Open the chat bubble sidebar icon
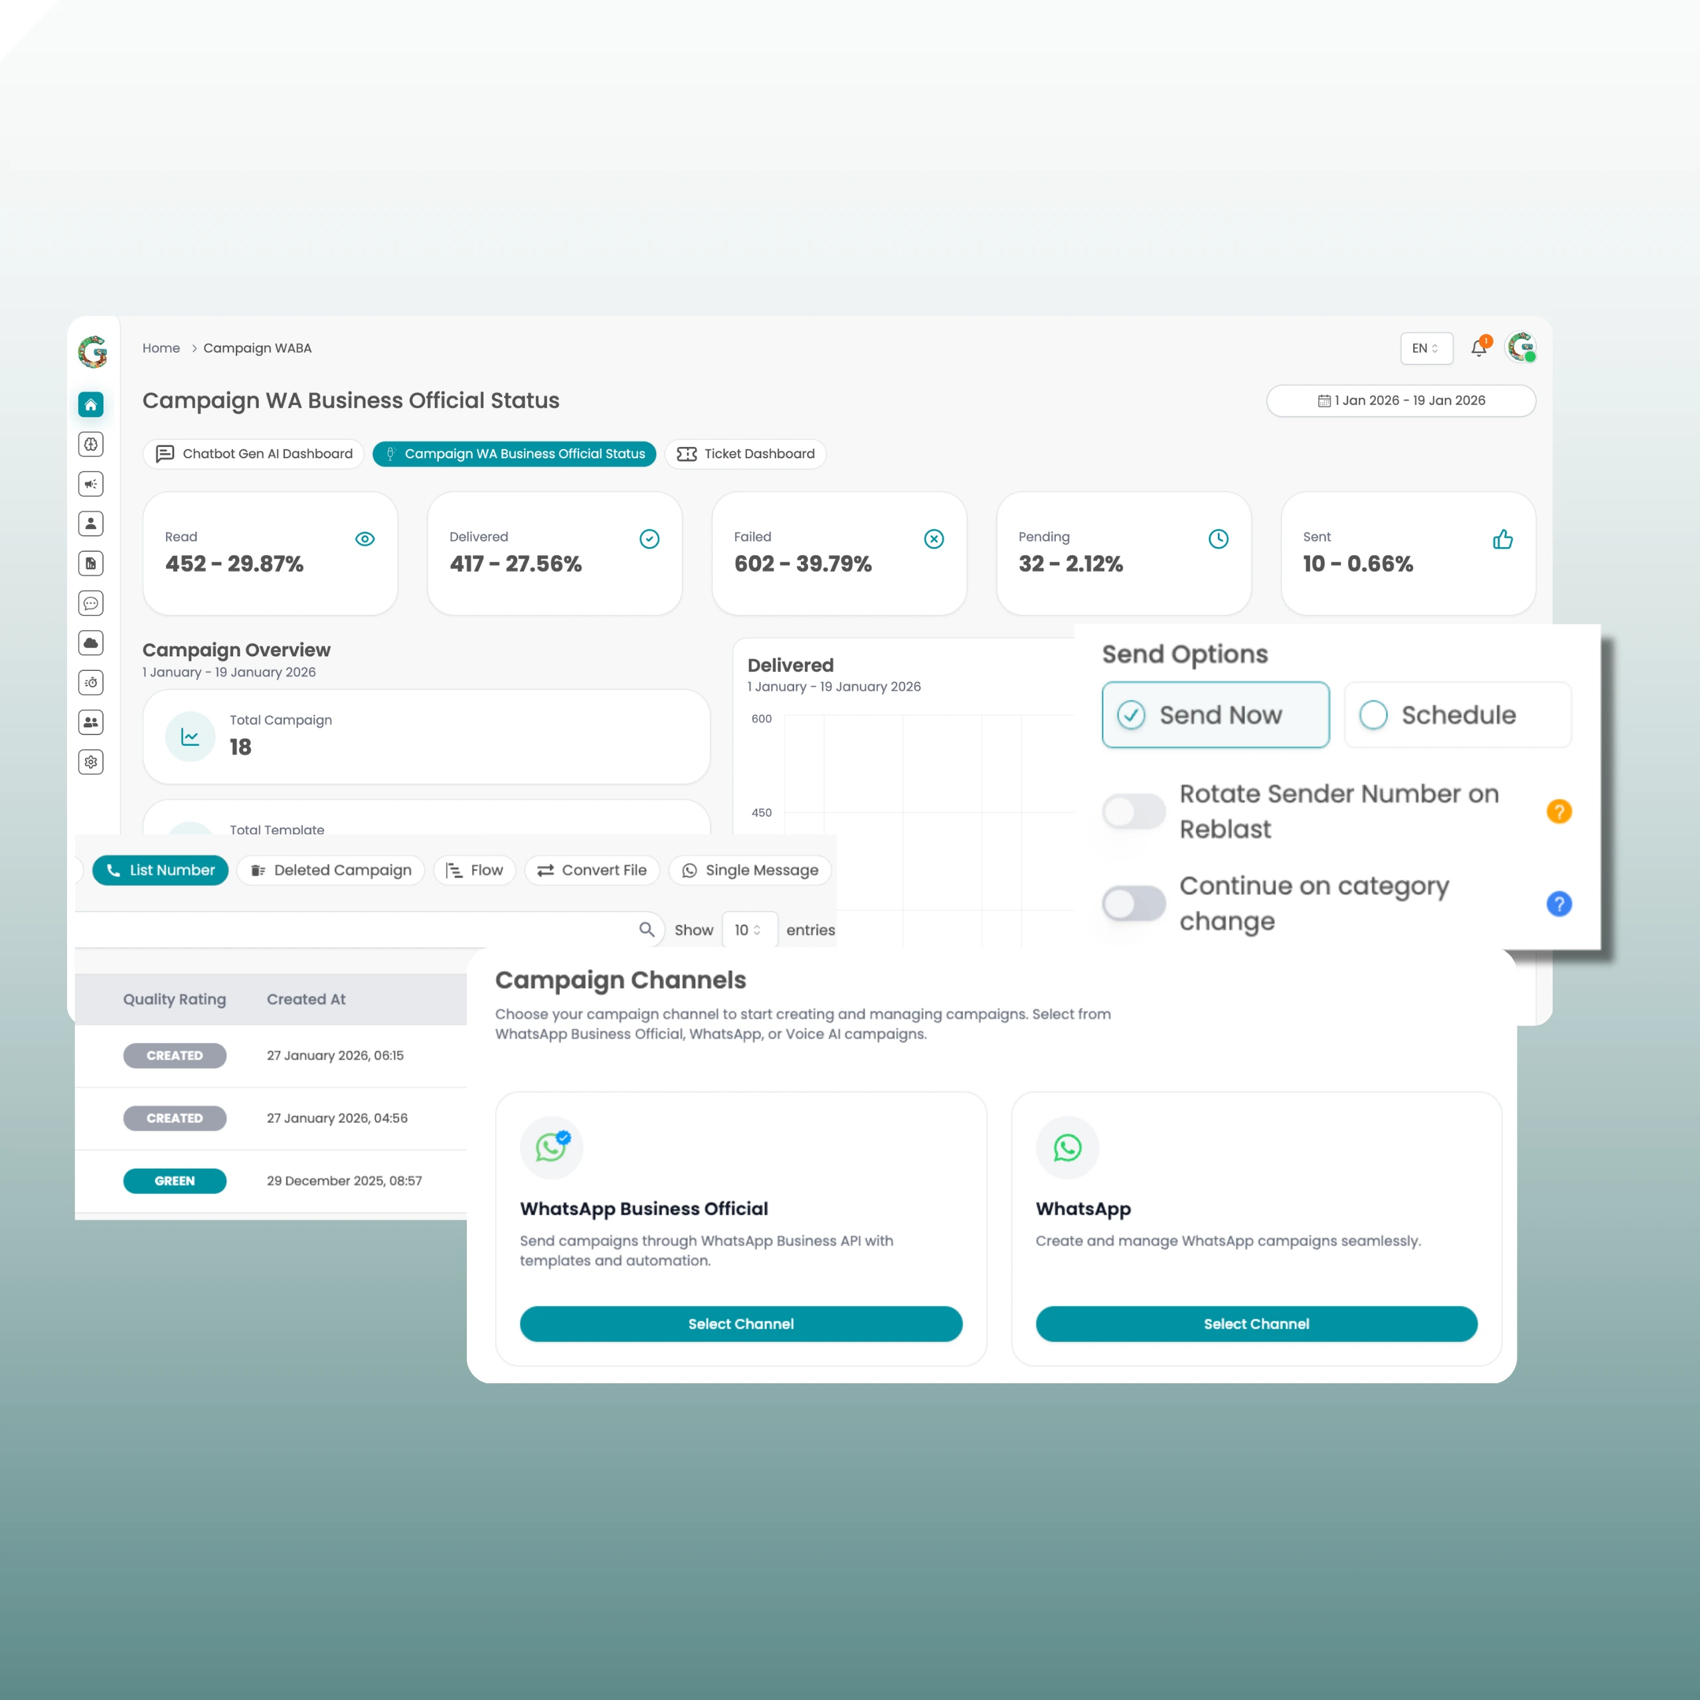 [x=90, y=604]
